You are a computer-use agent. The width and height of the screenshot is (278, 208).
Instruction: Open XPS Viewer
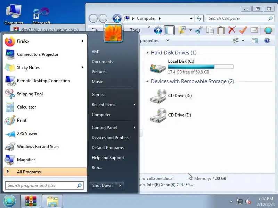pyautogui.click(x=45, y=133)
